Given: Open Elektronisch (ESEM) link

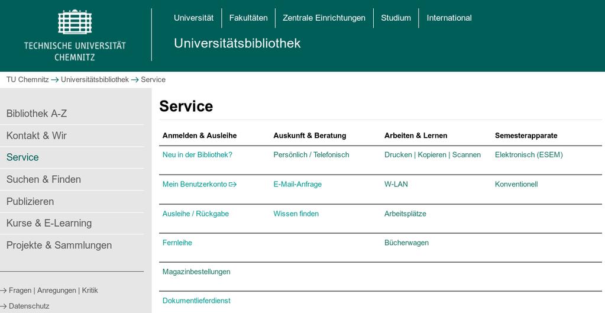Looking at the screenshot, I should pyautogui.click(x=529, y=155).
